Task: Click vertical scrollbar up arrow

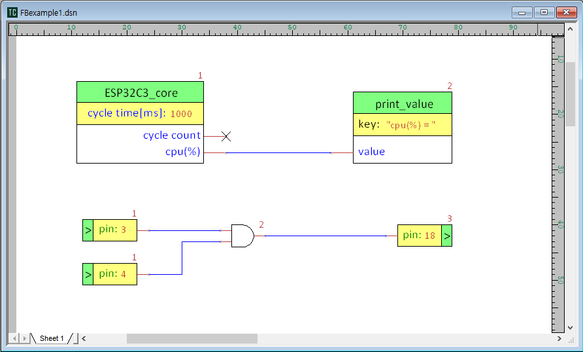Action: [x=571, y=28]
